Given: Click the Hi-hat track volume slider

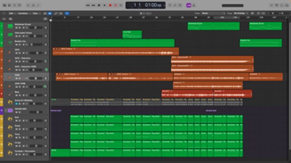Looking at the screenshot, I should (35, 147).
